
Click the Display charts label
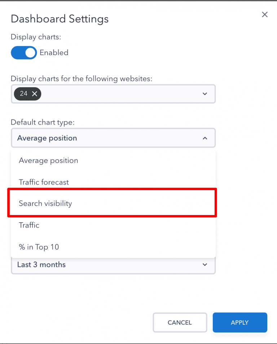tap(35, 37)
